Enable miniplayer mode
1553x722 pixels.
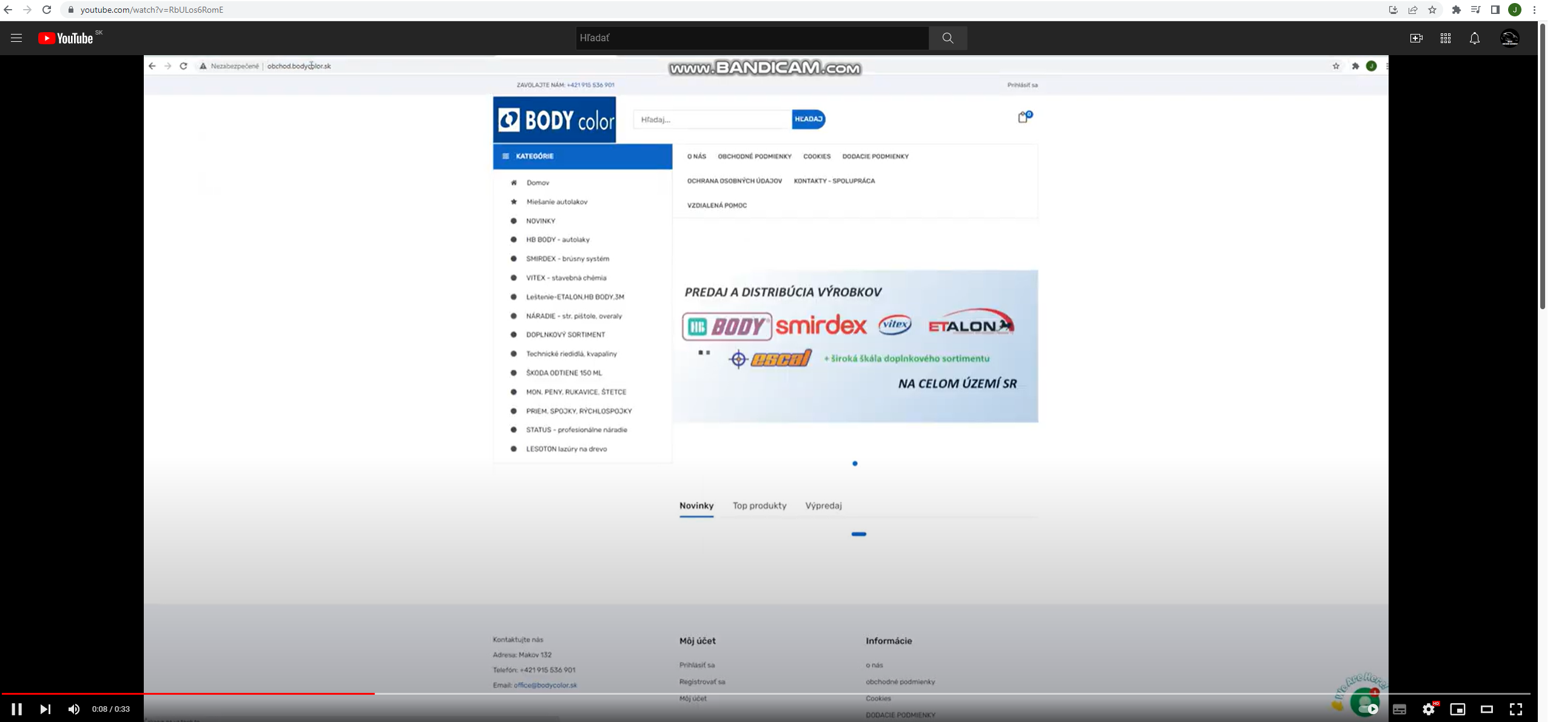[x=1458, y=709]
